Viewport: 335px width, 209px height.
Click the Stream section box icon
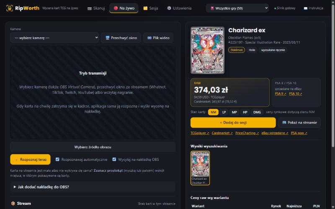click(13, 204)
